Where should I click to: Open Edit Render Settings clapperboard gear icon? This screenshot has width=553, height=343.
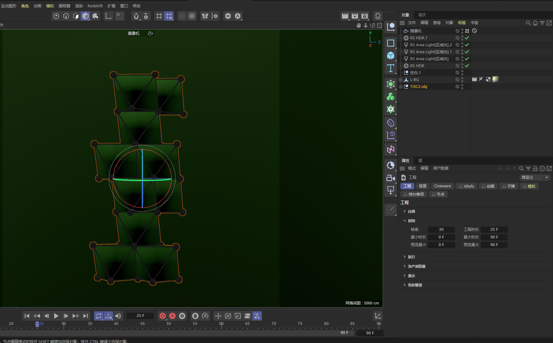365,16
